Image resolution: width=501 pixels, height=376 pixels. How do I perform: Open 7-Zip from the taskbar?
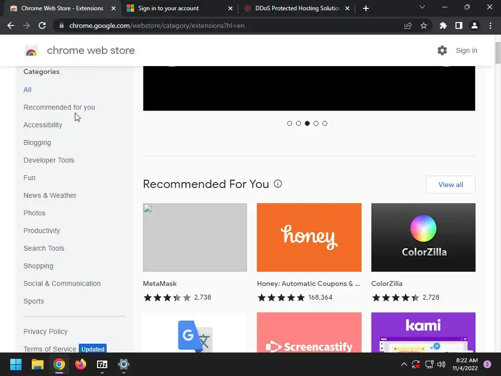[x=102, y=364]
